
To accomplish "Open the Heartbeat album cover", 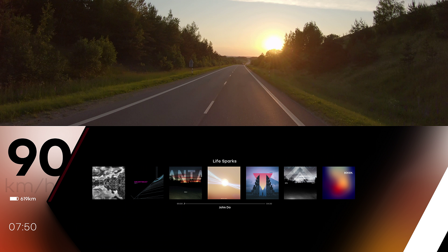I will [x=147, y=183].
